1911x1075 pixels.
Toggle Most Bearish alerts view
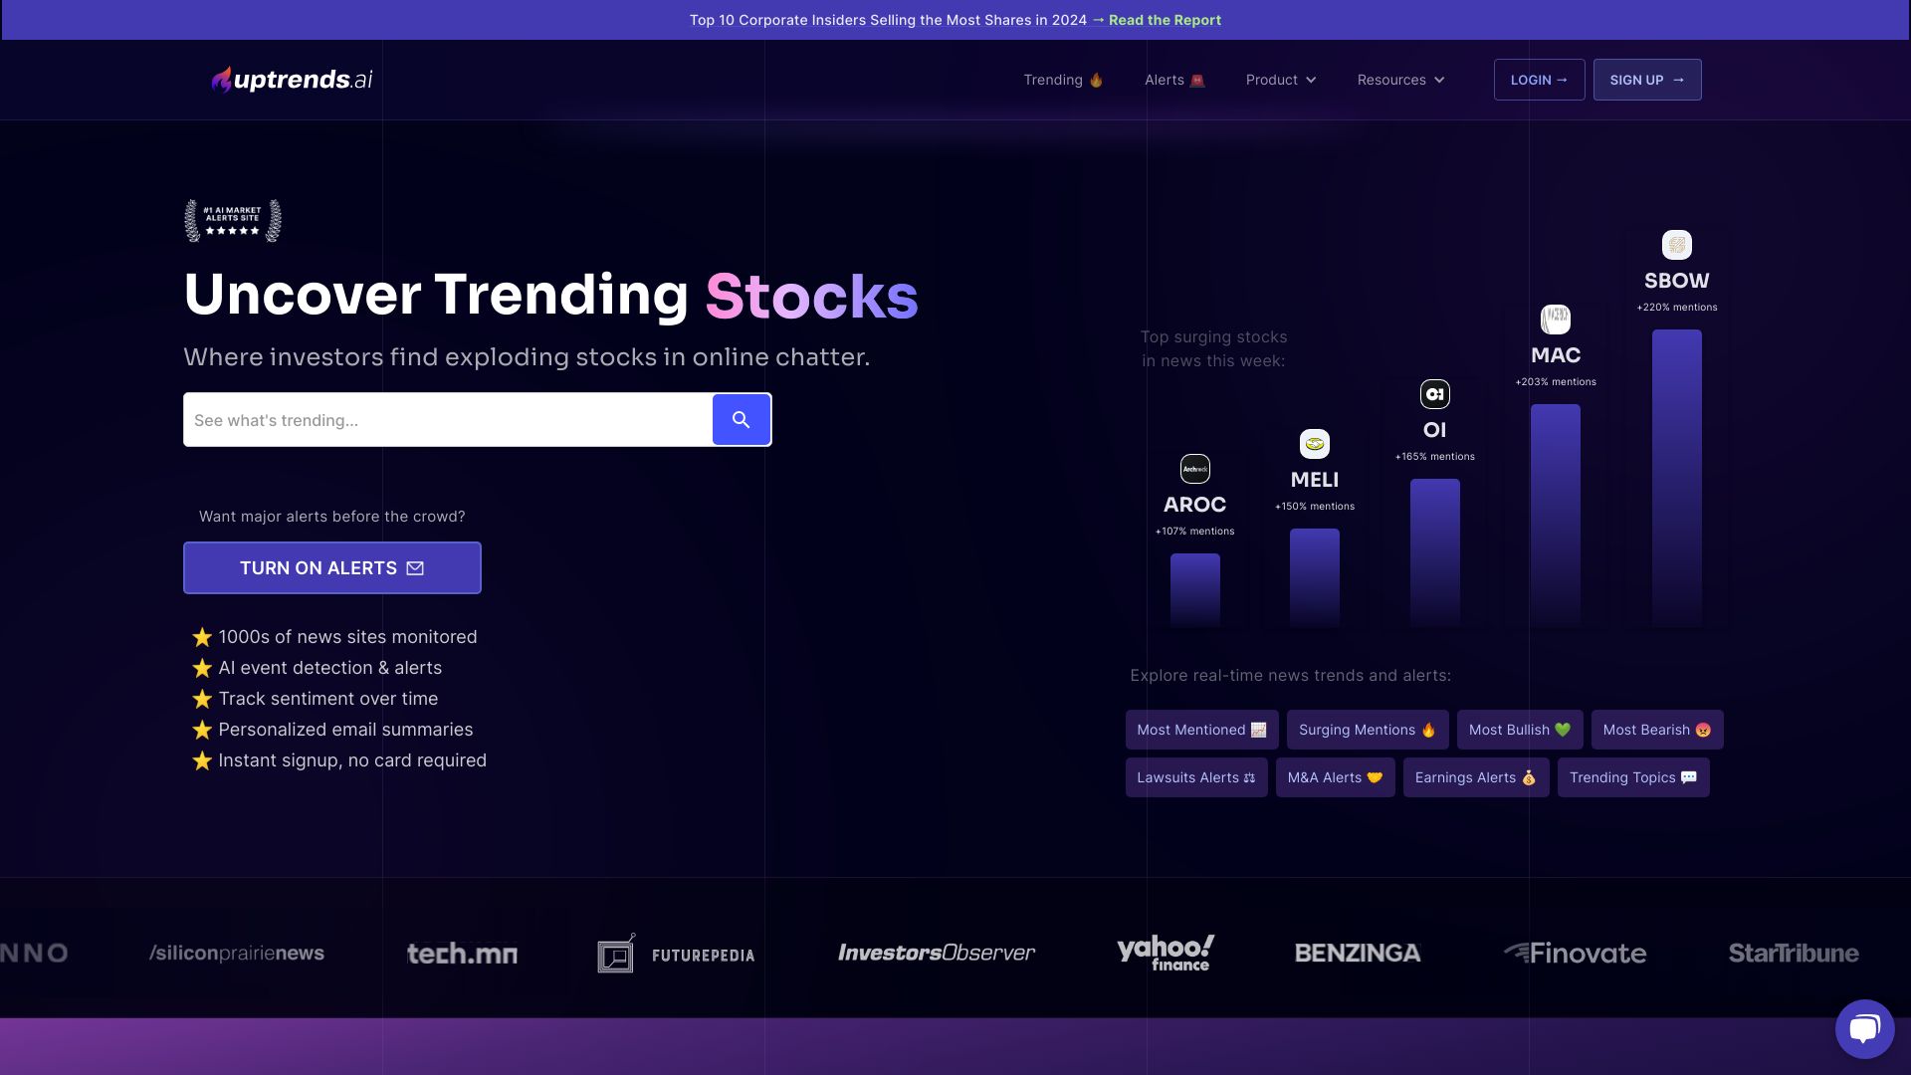[1657, 730]
